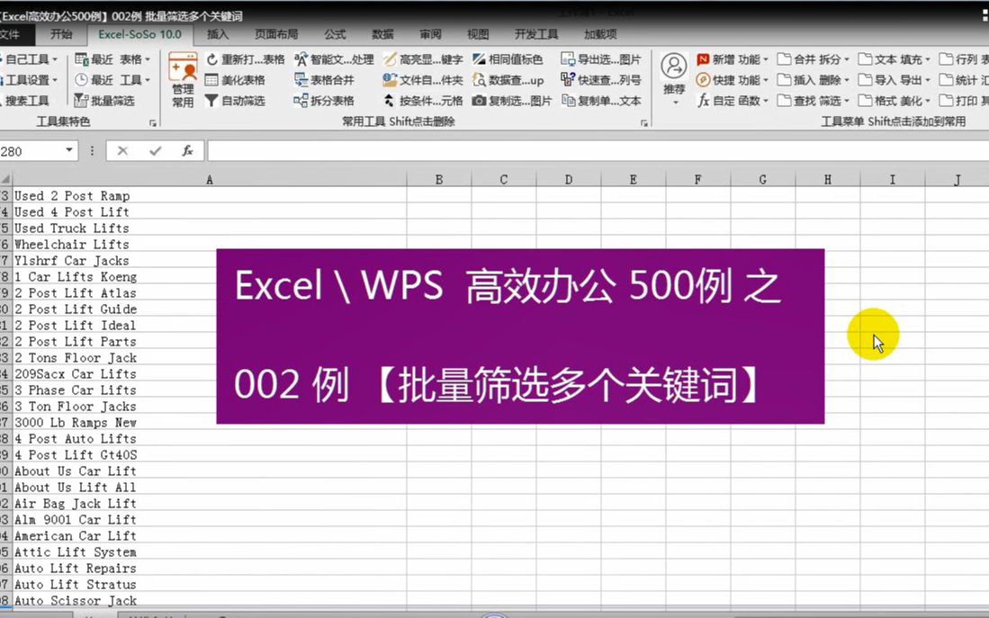Image resolution: width=989 pixels, height=618 pixels.
Task: Select the 自动筛选 funnel icon
Action: click(211, 100)
